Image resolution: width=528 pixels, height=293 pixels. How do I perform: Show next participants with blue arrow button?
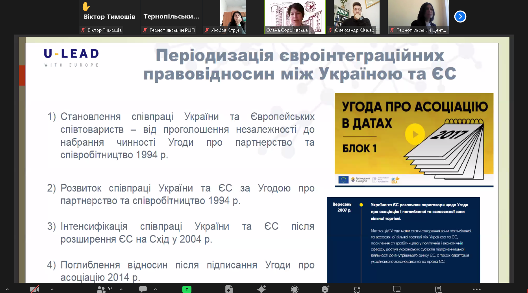[x=460, y=17]
